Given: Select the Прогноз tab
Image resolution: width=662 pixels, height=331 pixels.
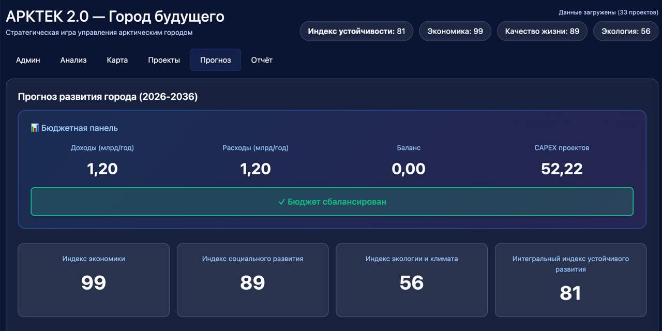Looking at the screenshot, I should click(x=215, y=60).
